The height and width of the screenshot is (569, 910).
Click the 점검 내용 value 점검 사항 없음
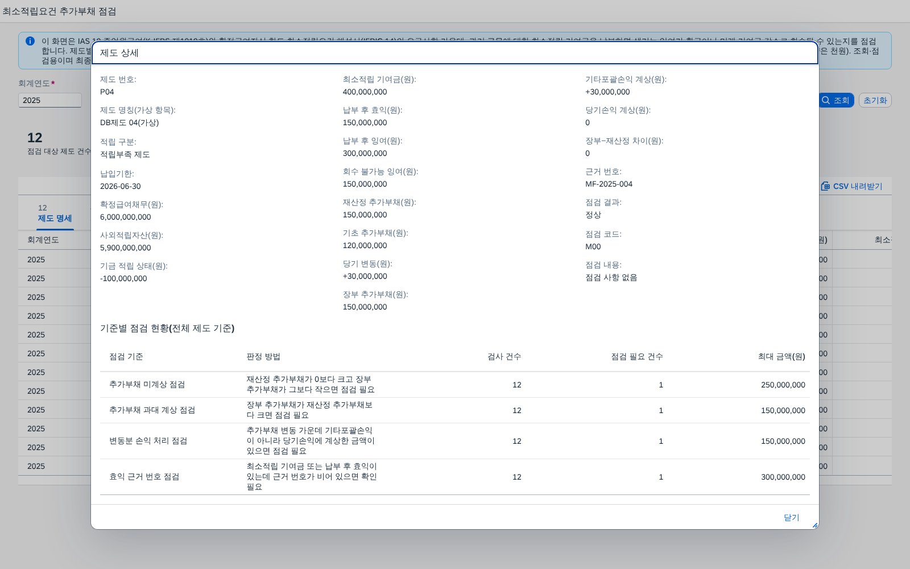(x=611, y=277)
